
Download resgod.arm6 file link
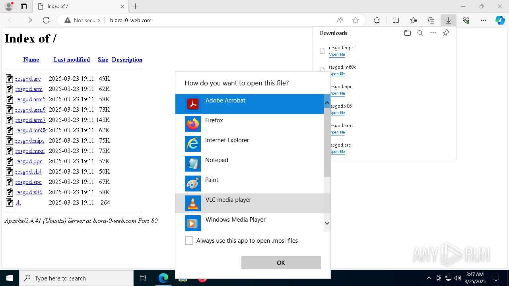click(30, 110)
